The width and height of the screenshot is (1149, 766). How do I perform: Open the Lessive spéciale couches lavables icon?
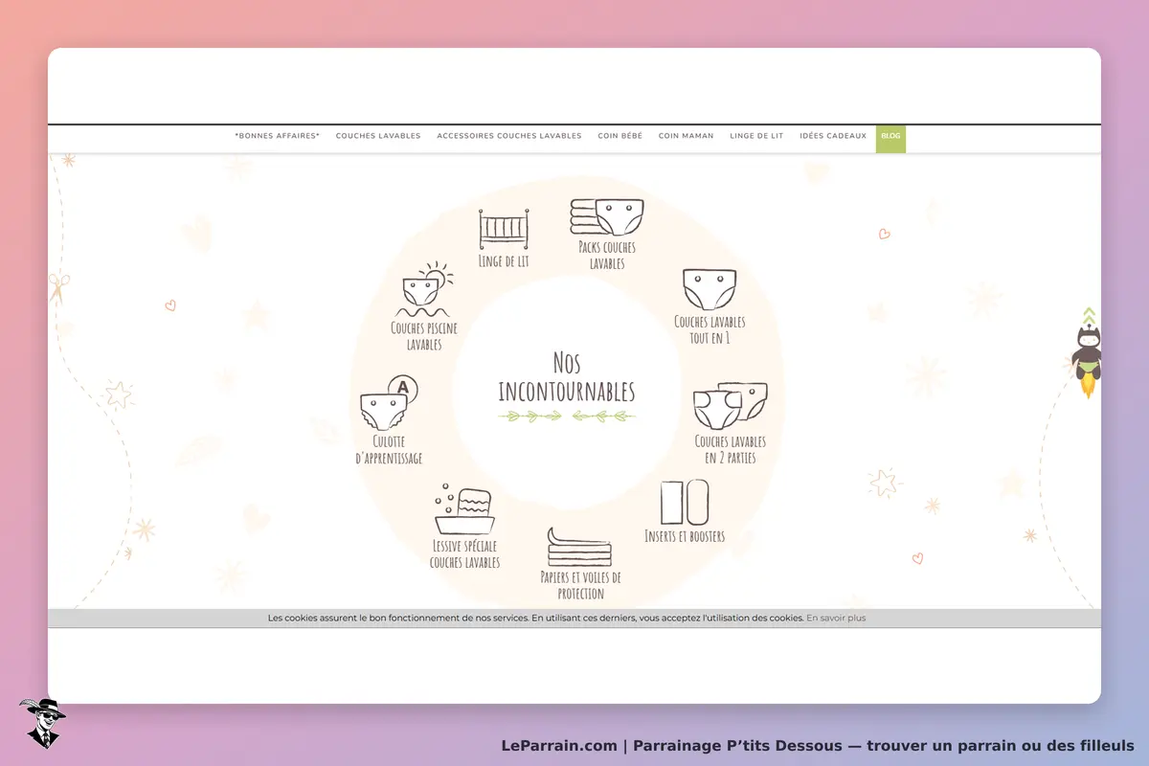coord(464,510)
